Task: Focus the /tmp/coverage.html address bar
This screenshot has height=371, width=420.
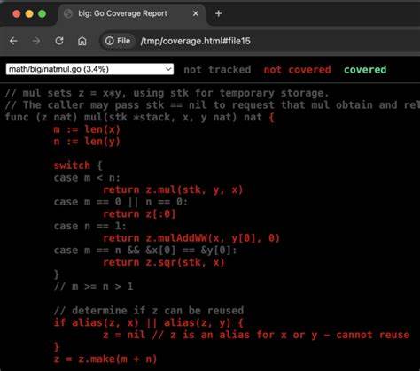Action: point(196,41)
